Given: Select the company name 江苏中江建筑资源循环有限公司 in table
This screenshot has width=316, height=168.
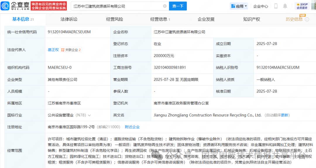Looking at the screenshot, I should (x=179, y=32).
